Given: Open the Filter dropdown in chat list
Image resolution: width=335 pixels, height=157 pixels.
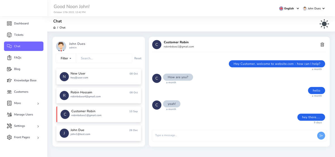Looking at the screenshot, I should [x=66, y=58].
